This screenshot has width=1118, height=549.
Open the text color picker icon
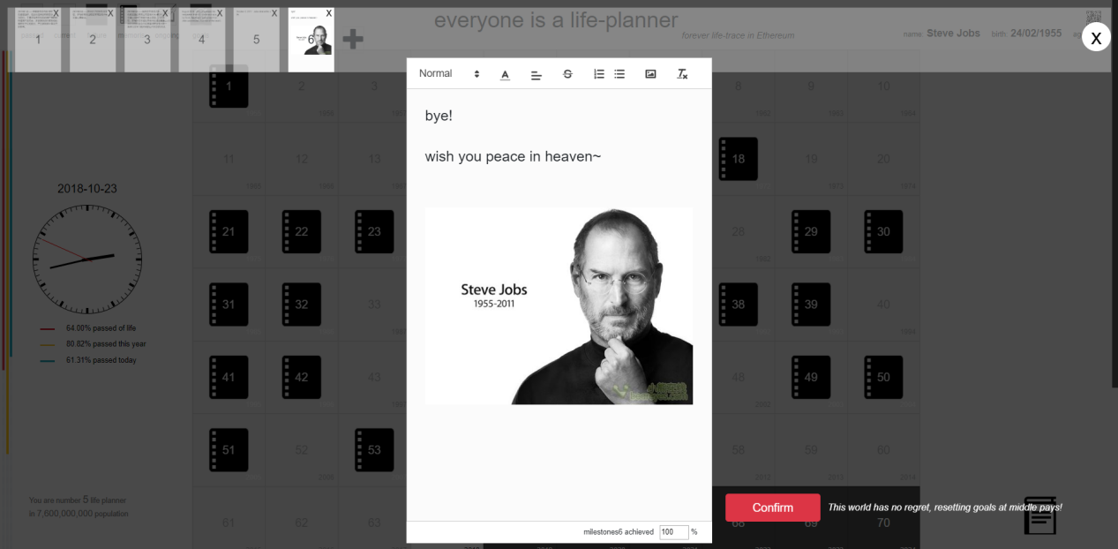pyautogui.click(x=505, y=74)
